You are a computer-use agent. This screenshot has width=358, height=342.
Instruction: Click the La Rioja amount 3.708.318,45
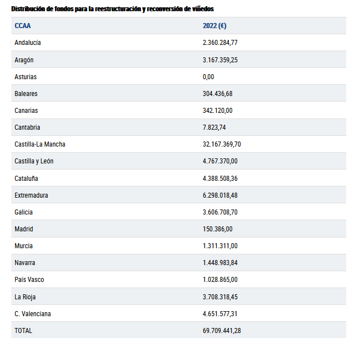coord(220,297)
